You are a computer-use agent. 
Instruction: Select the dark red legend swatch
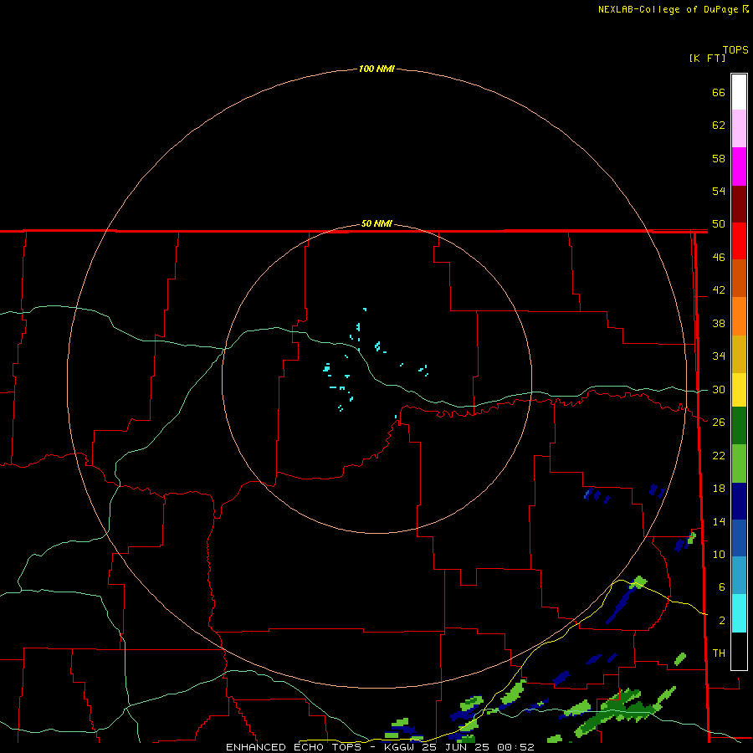(739, 204)
